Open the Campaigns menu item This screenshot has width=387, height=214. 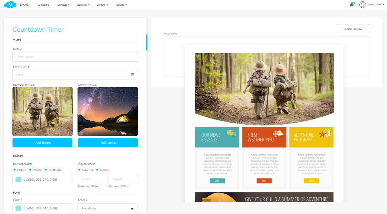click(x=43, y=5)
